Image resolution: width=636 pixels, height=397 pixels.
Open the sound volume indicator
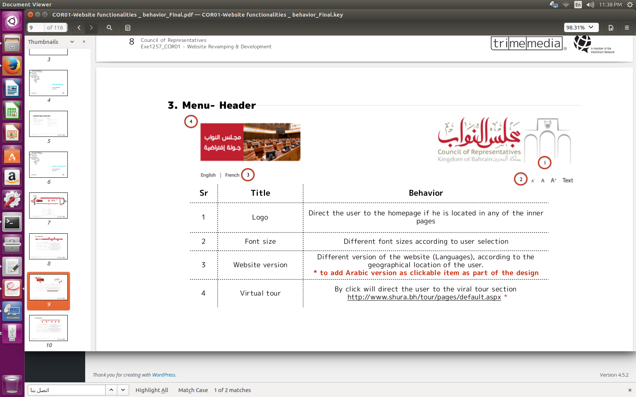pos(590,5)
